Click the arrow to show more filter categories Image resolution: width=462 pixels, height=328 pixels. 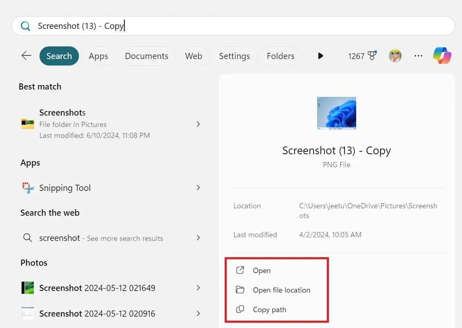coord(321,56)
